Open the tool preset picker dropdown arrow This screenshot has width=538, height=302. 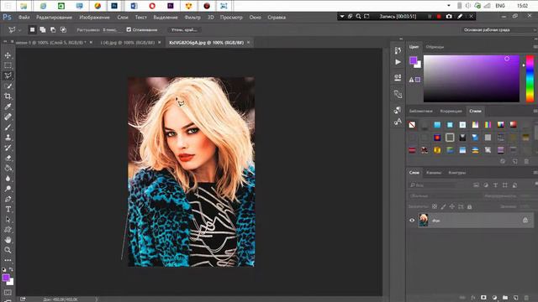pos(19,30)
